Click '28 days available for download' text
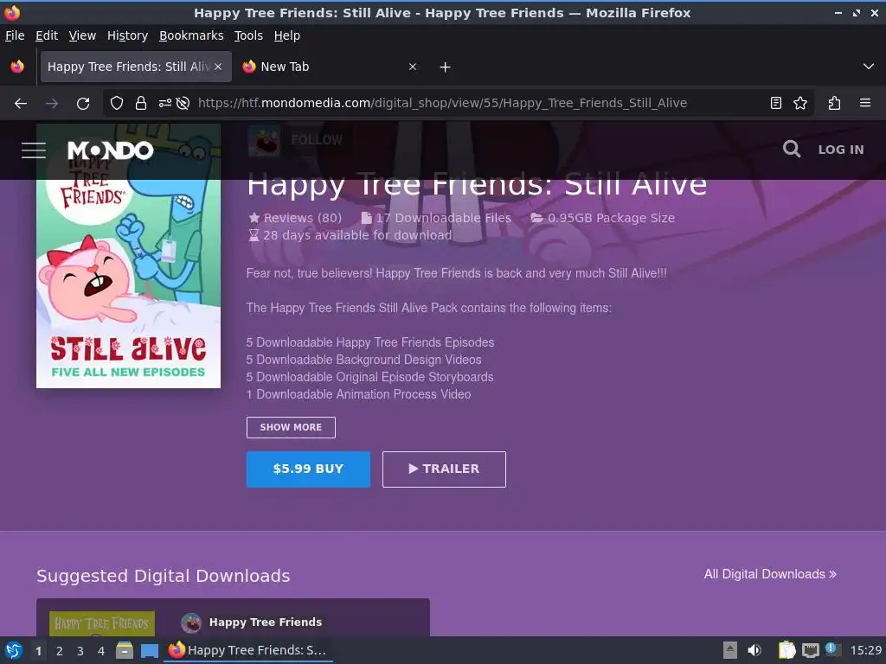 pyautogui.click(x=357, y=235)
